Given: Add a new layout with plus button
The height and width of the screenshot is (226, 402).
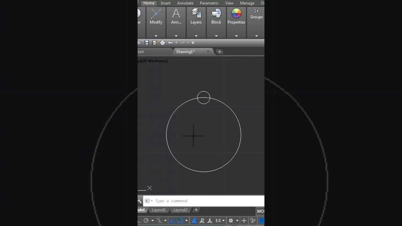Looking at the screenshot, I should pyautogui.click(x=196, y=210).
